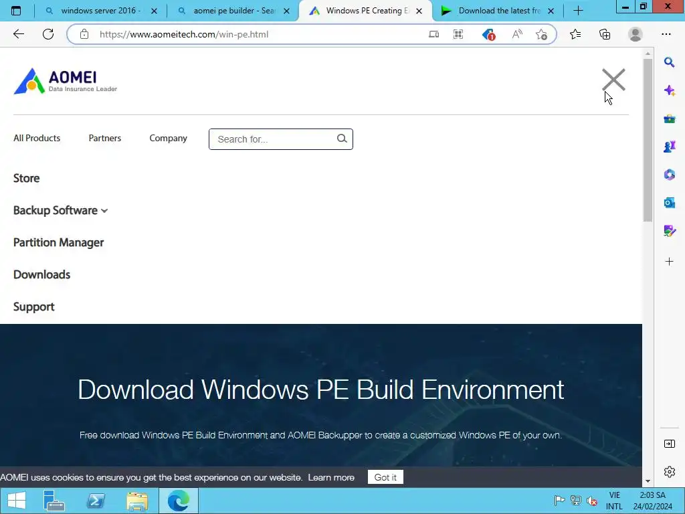Screen dimensions: 685x514
Task: Open the QR code generator icon
Action: (458, 34)
